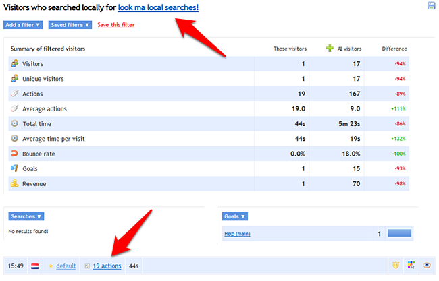Open the 'look ma local searches!' link
This screenshot has width=439, height=281.
point(158,7)
